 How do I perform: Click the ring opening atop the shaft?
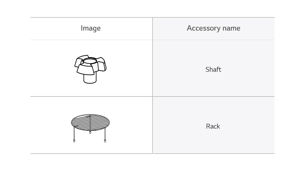point(90,61)
